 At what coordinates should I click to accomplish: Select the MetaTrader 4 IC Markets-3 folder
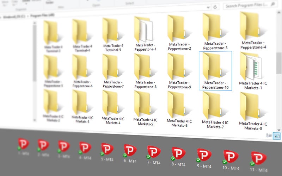click(x=82, y=107)
